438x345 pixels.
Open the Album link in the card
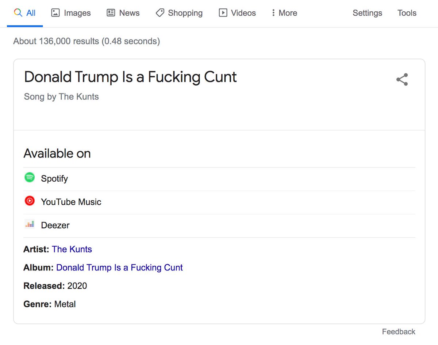click(x=119, y=268)
